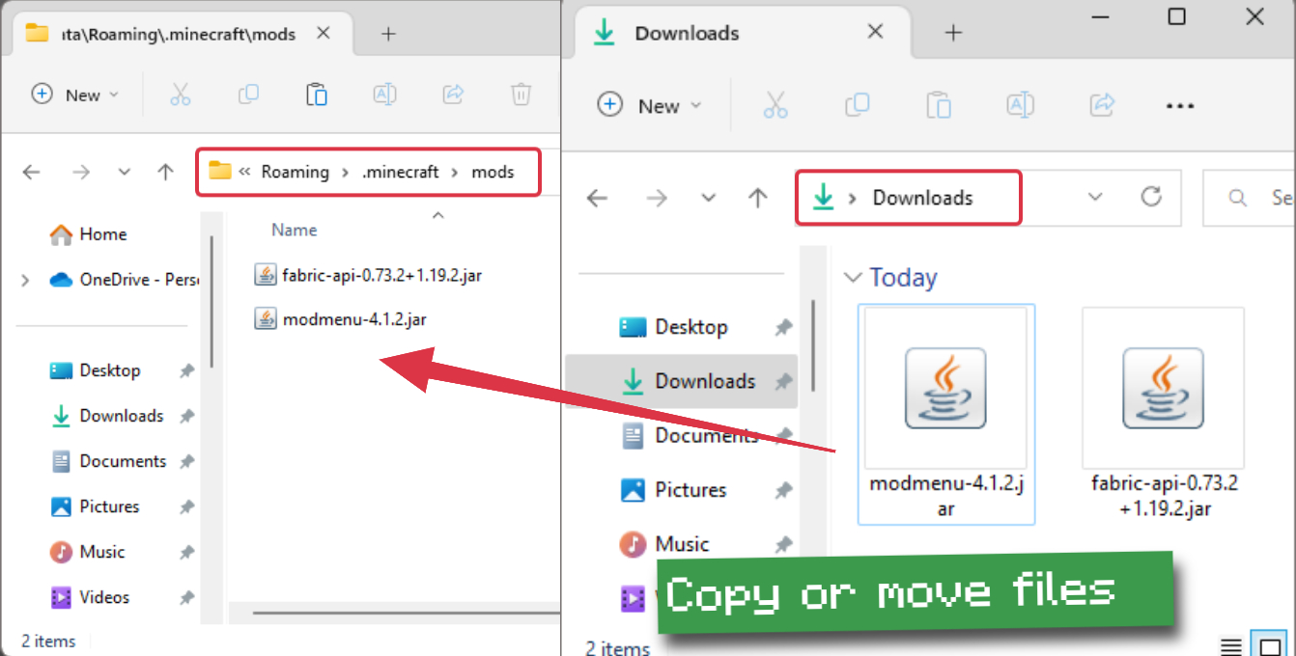Open the See more (...) menu
The width and height of the screenshot is (1296, 656).
pos(1180,105)
